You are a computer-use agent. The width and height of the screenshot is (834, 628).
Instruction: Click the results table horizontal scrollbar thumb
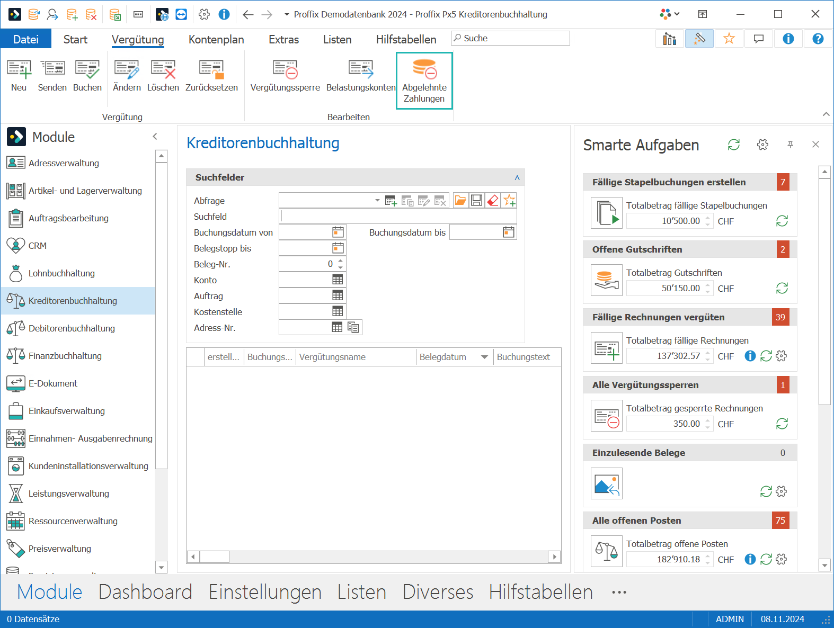tap(215, 557)
